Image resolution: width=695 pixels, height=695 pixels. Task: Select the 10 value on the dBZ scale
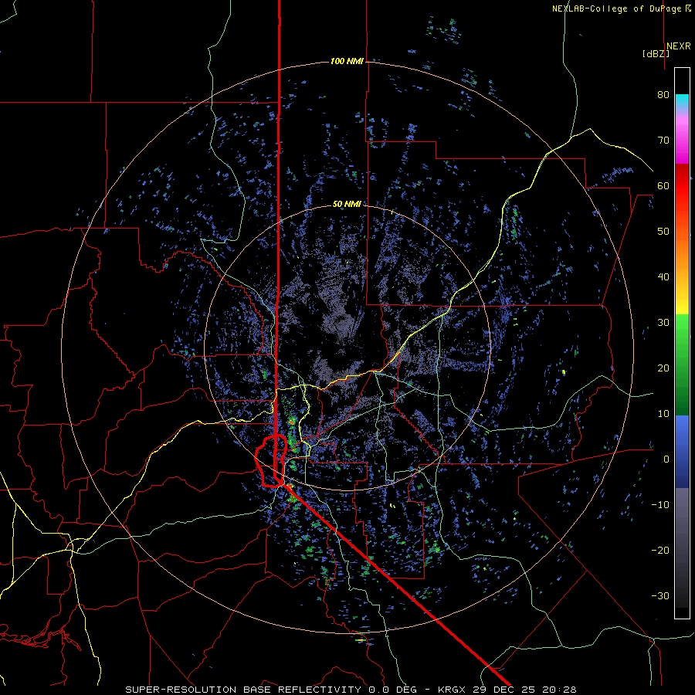(x=663, y=414)
